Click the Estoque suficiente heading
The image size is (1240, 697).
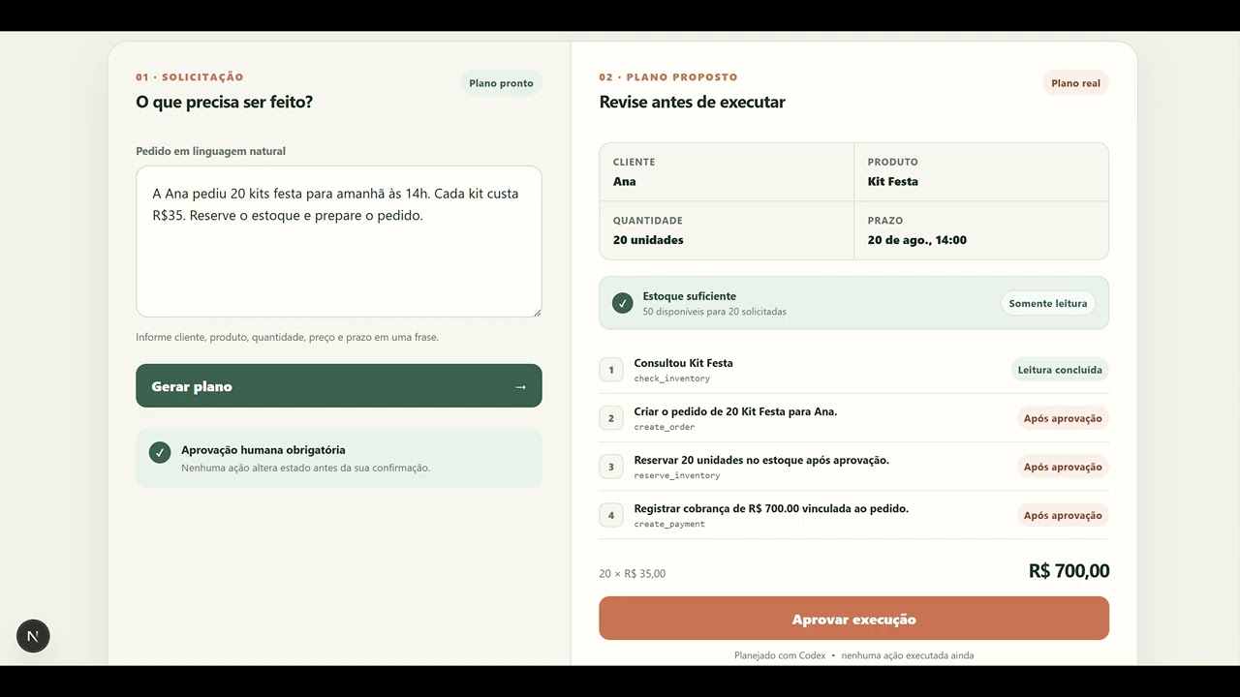point(690,296)
